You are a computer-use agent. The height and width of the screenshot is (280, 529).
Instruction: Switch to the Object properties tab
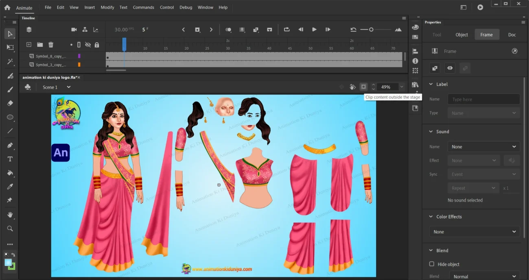pos(461,35)
